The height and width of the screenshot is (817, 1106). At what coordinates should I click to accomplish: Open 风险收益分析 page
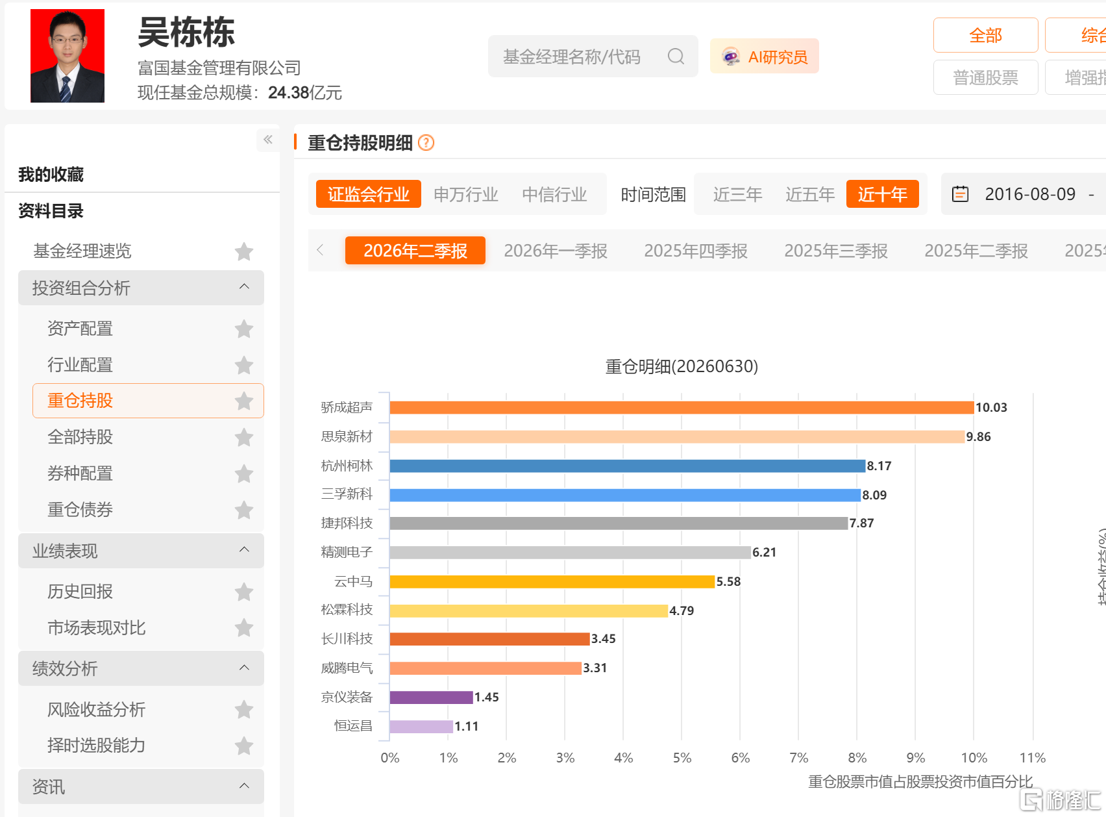96,709
